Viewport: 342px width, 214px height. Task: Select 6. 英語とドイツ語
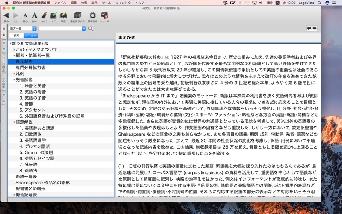click(61, 158)
